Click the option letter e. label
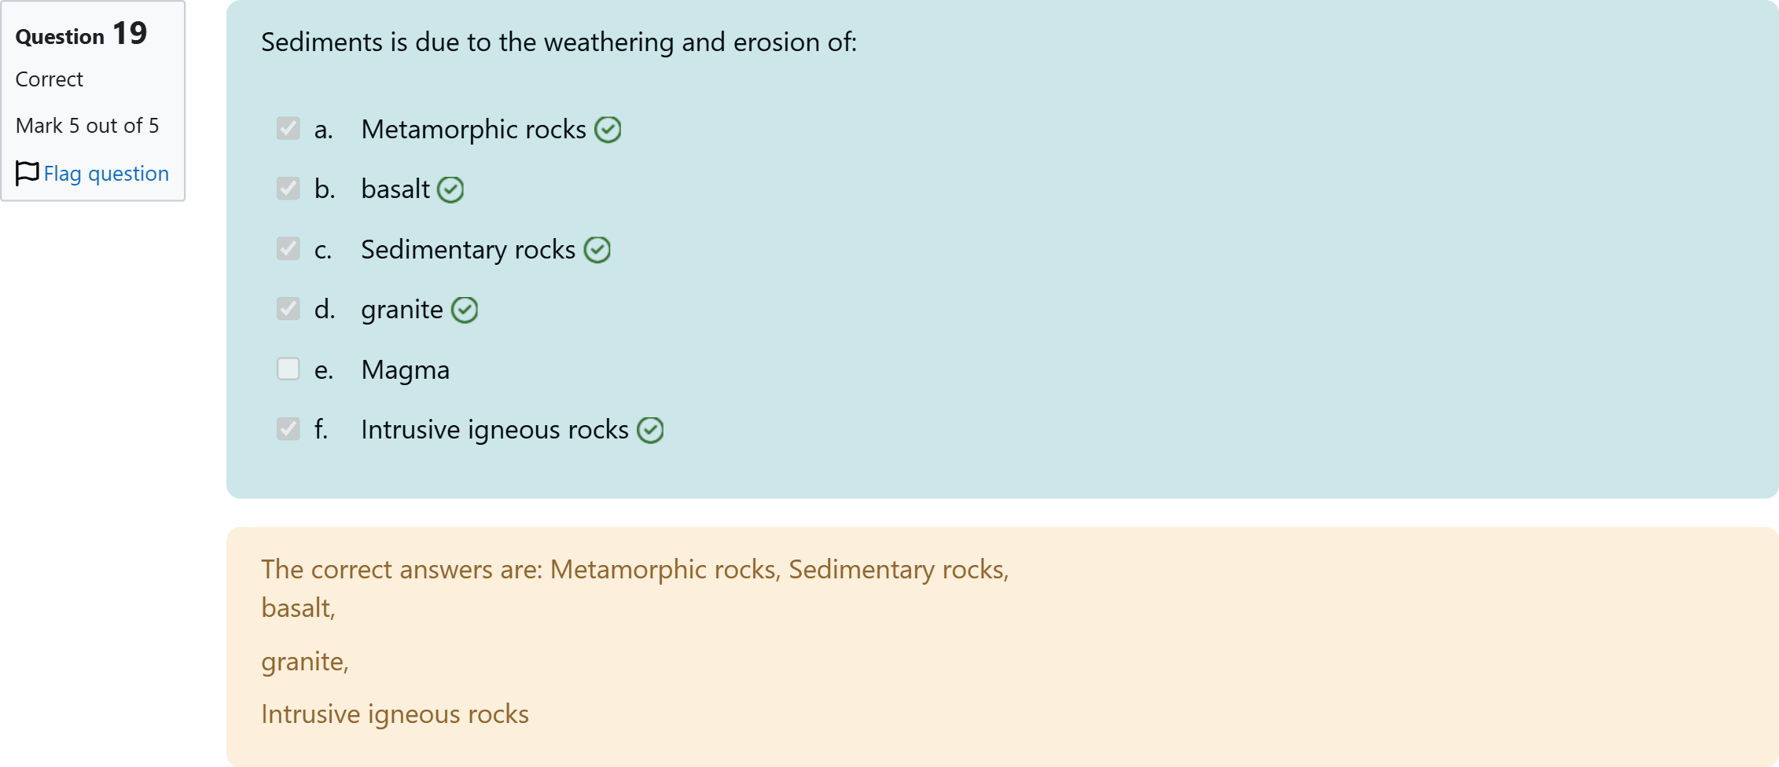Viewport: 1779px width, 767px height. point(323,370)
